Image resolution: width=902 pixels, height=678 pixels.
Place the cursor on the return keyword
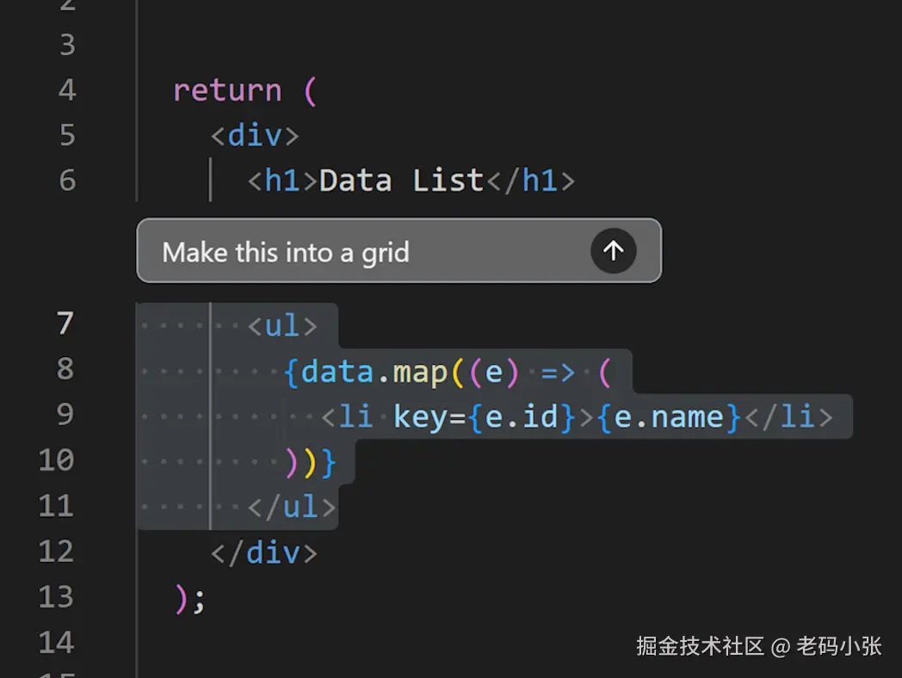click(x=227, y=90)
